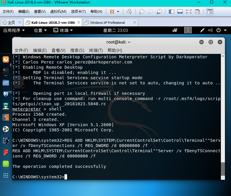Image resolution: width=231 pixels, height=196 pixels.
Task: Open the VMware 查看(V) menu
Action: pos(40,12)
